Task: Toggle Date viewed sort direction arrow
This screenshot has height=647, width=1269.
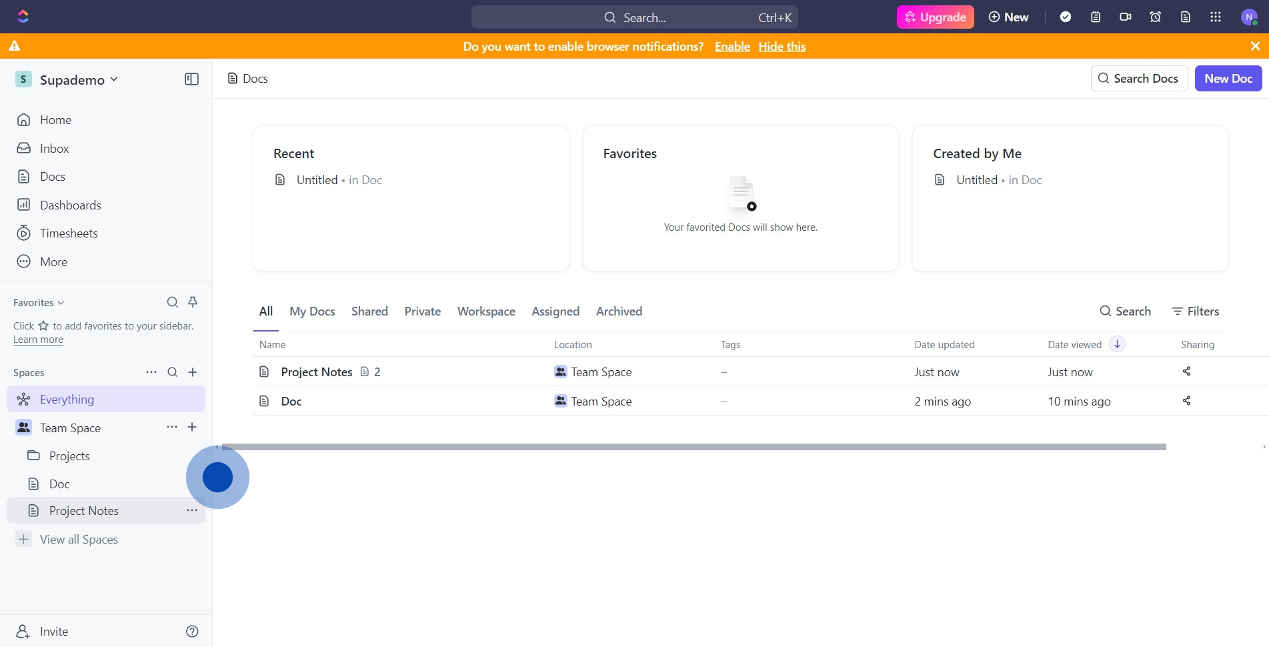Action: 1117,344
